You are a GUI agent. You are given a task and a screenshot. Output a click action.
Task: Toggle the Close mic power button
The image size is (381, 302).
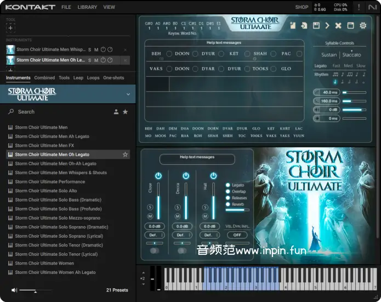click(158, 175)
